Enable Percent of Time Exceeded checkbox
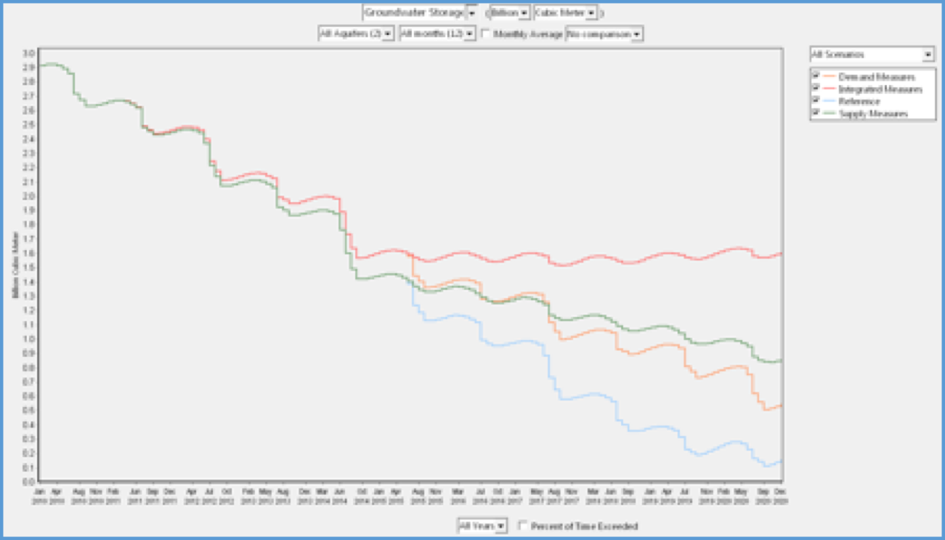945x540 pixels. click(522, 525)
